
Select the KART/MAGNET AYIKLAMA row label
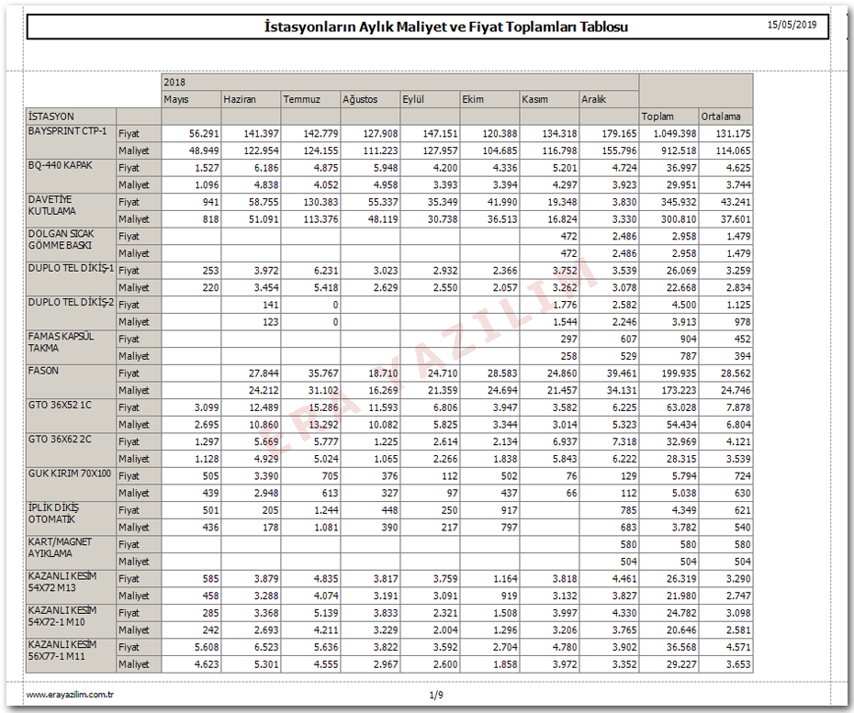pyautogui.click(x=61, y=548)
